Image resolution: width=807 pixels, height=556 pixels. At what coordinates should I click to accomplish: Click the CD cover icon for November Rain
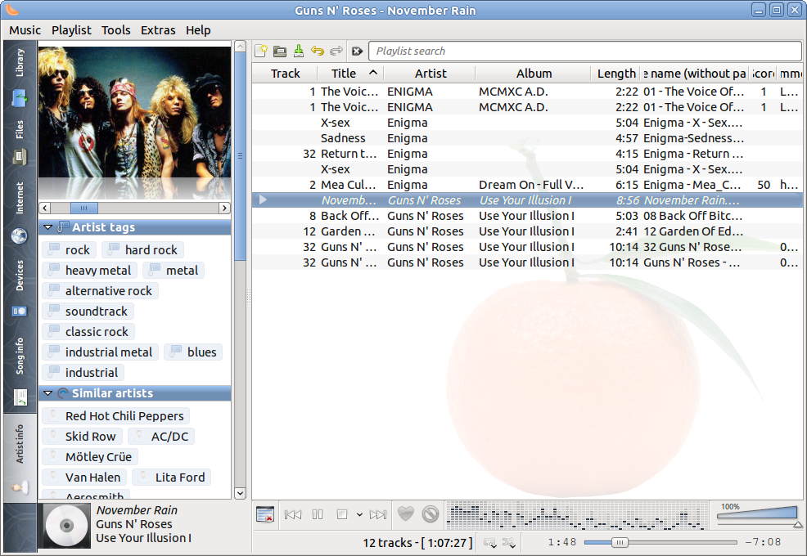[66, 525]
